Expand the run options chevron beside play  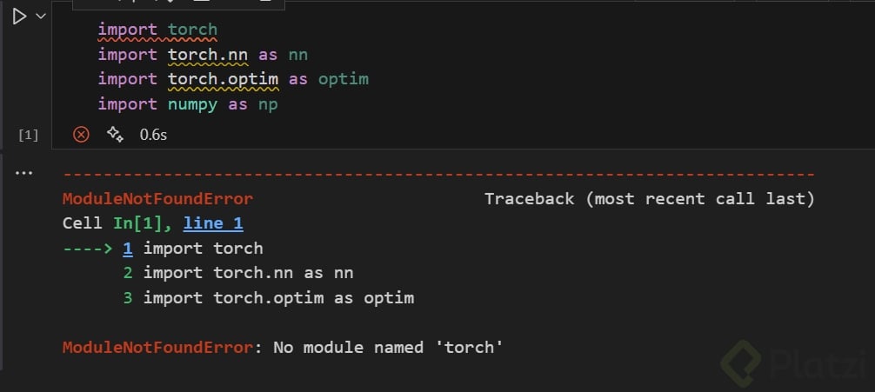coord(40,17)
